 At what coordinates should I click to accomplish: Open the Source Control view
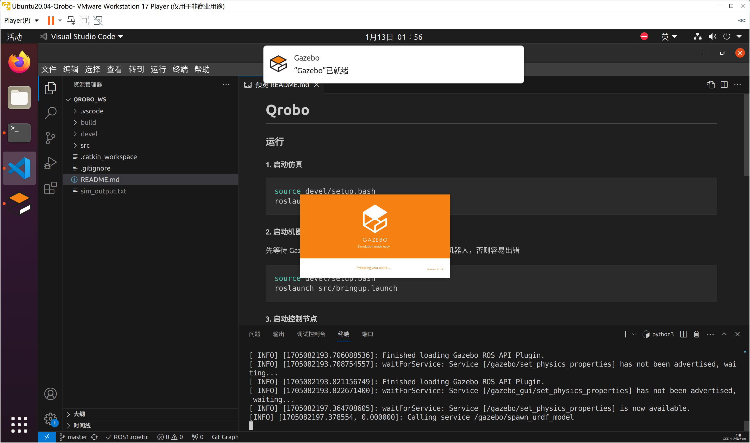point(50,138)
